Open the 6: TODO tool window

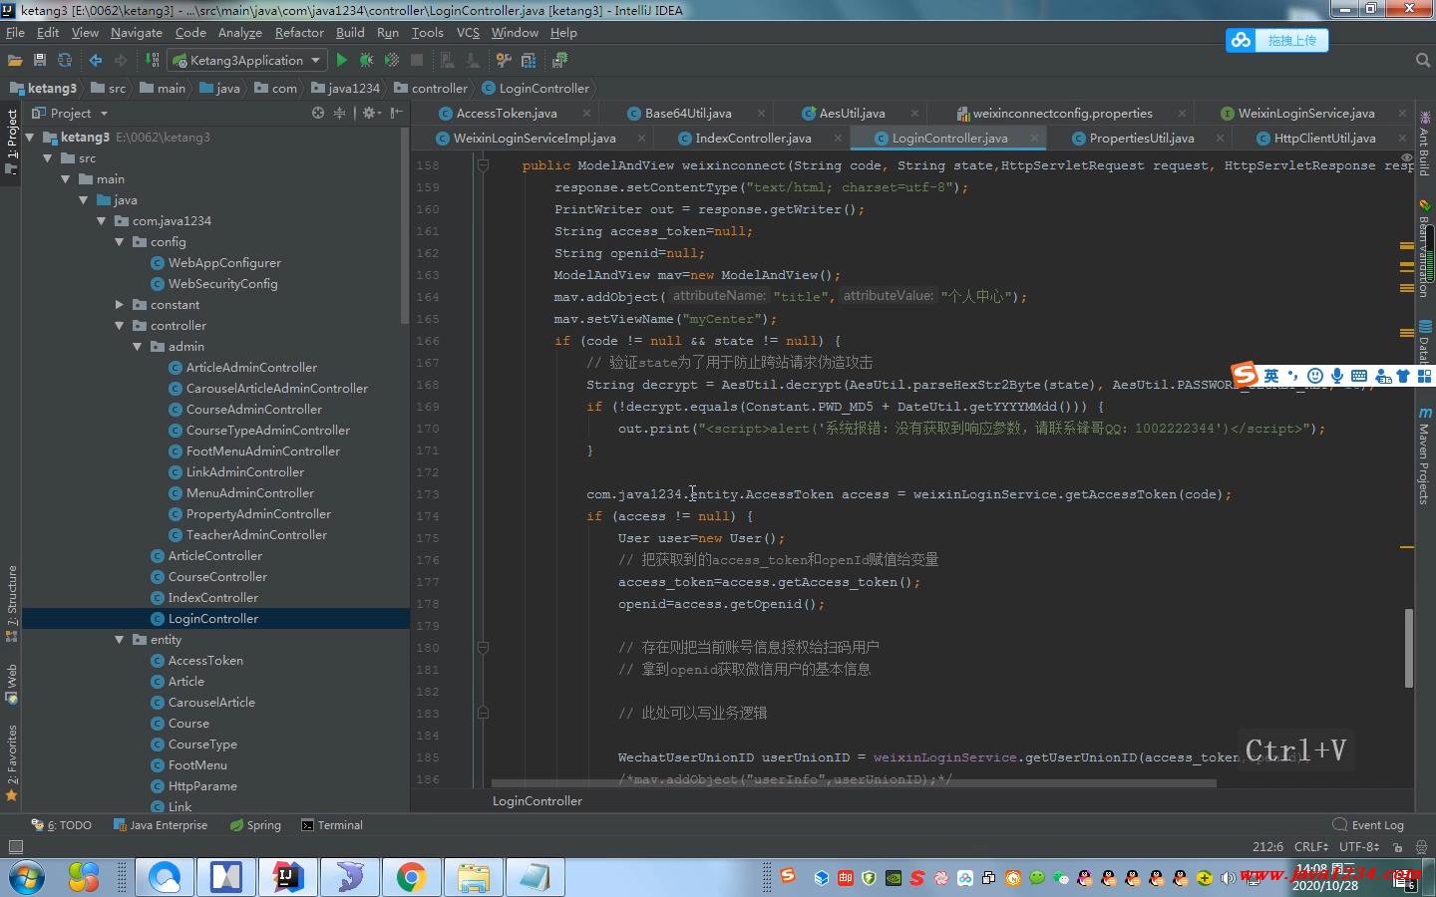coord(62,825)
